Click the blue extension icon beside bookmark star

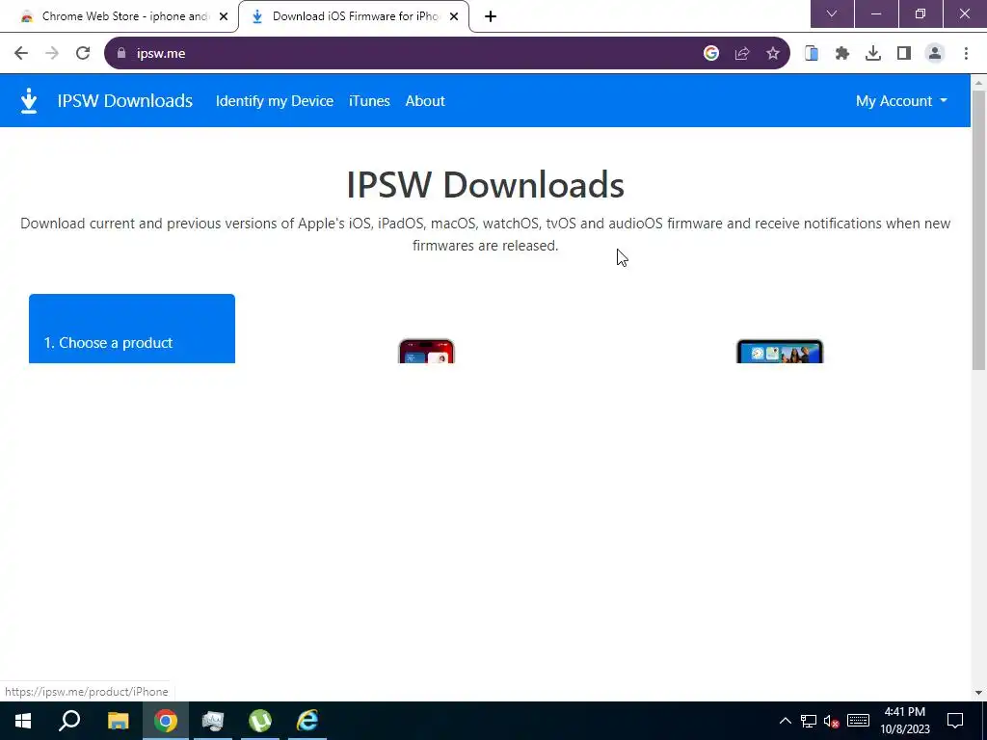click(x=812, y=54)
